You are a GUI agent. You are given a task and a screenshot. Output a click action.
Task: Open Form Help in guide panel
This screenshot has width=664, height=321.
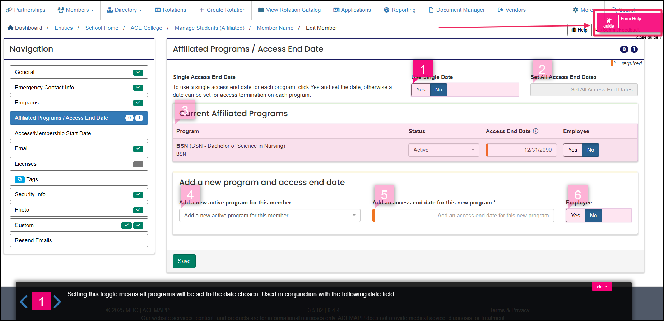631,19
